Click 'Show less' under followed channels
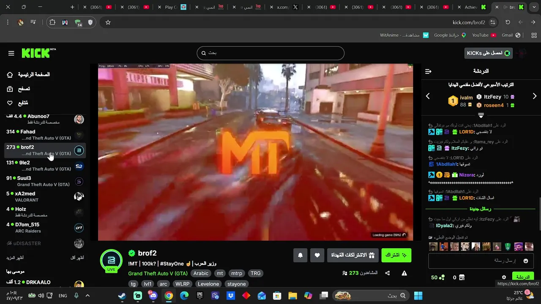Image resolution: width=541 pixels, height=304 pixels. coord(77,258)
